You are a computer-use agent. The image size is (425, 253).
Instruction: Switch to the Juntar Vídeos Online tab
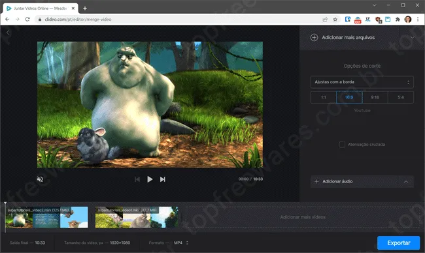tap(41, 8)
